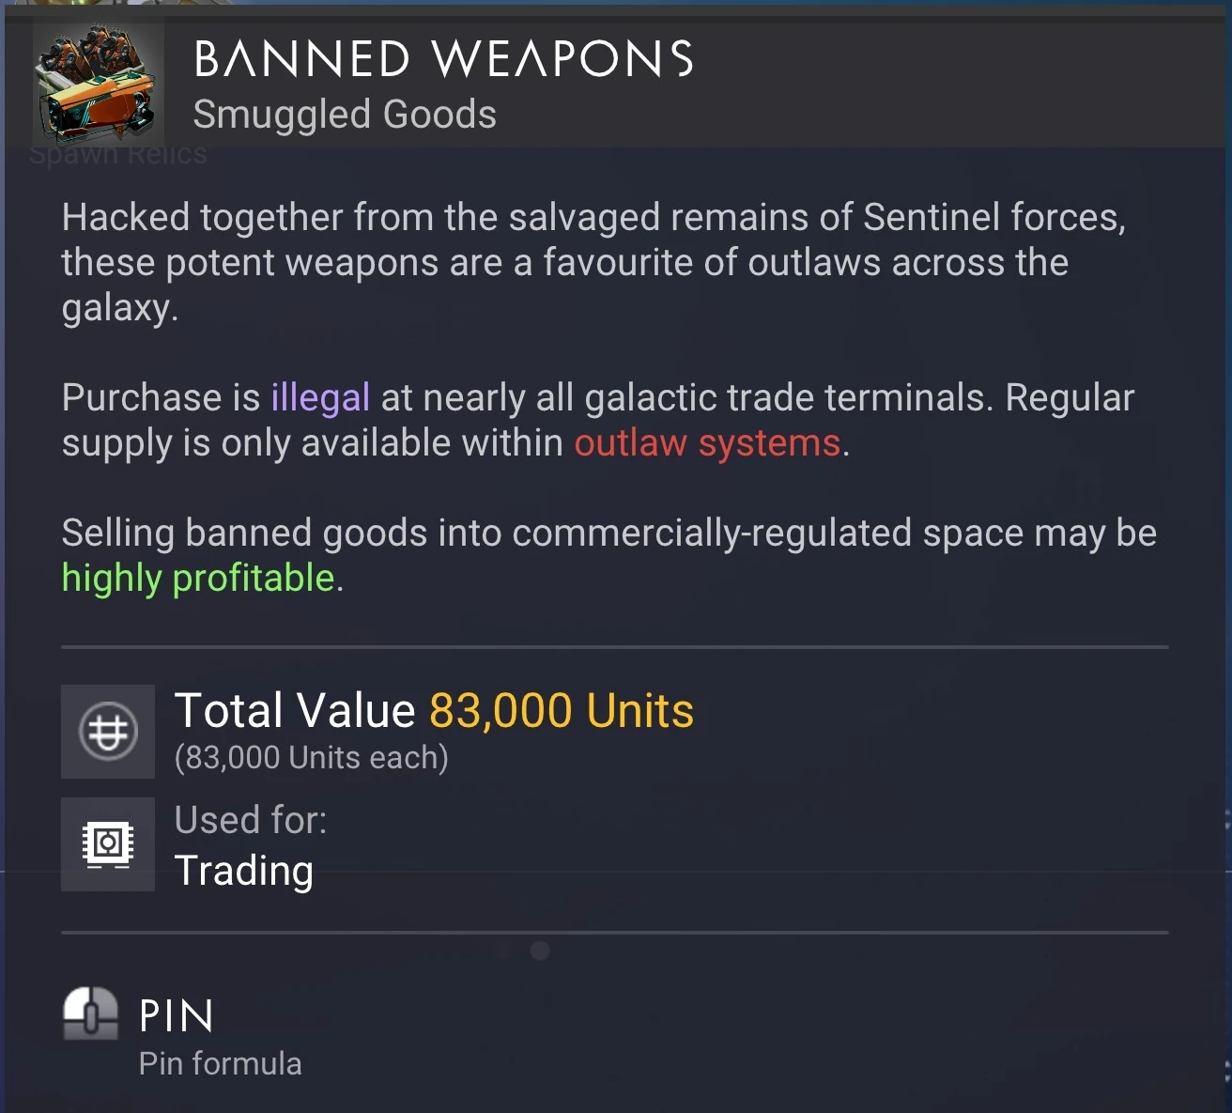Click the purple "illegal" keyword
This screenshot has width=1232, height=1113.
pos(320,398)
